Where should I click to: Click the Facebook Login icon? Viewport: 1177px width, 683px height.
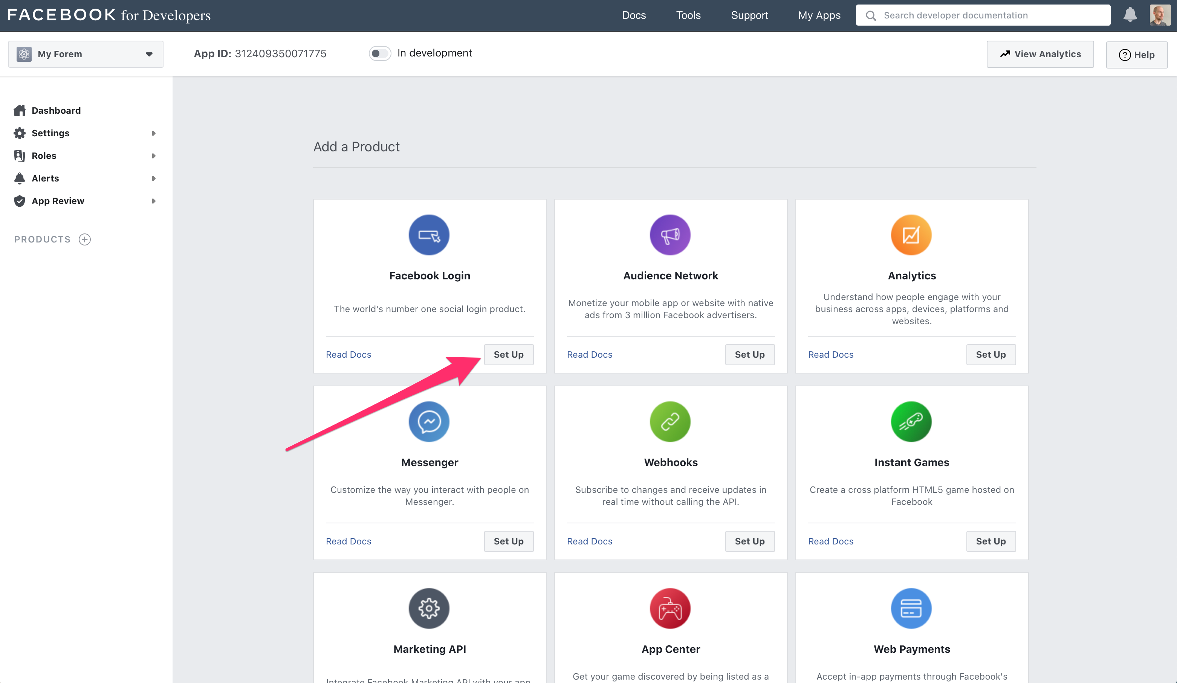tap(429, 234)
